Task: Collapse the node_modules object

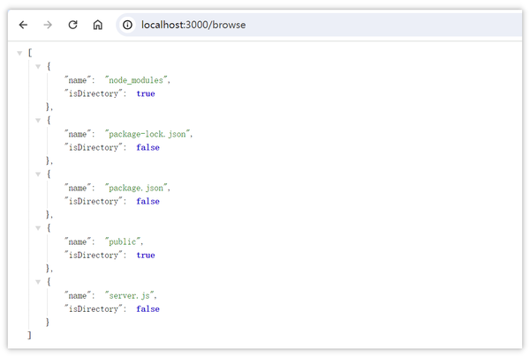Action: point(38,66)
